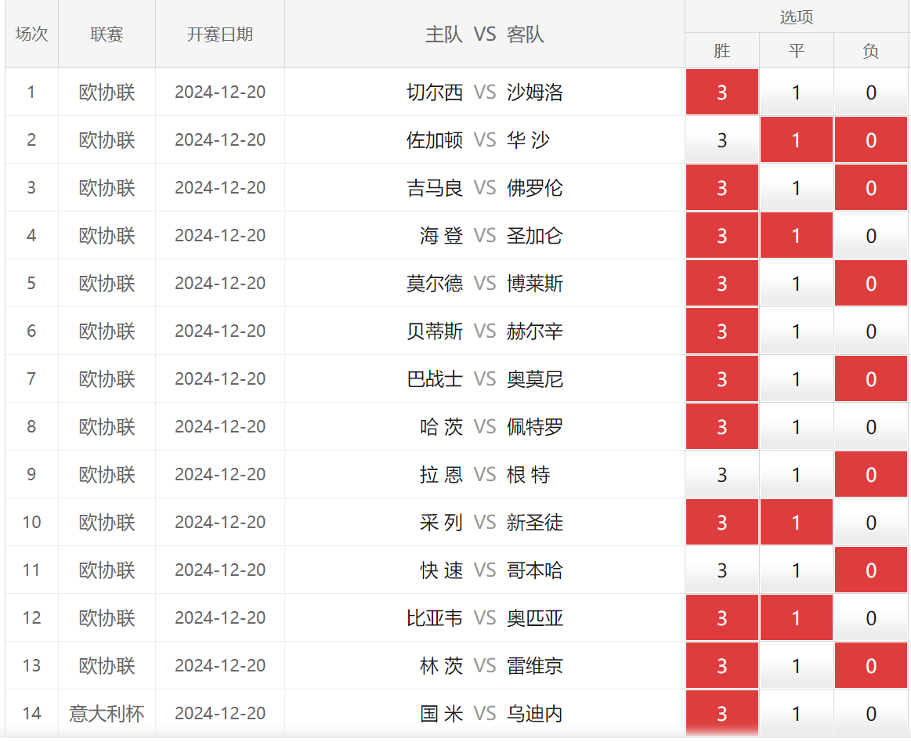
Task: Select loss (0) for 比亚韦 vs 奥匹亚
Action: click(870, 617)
